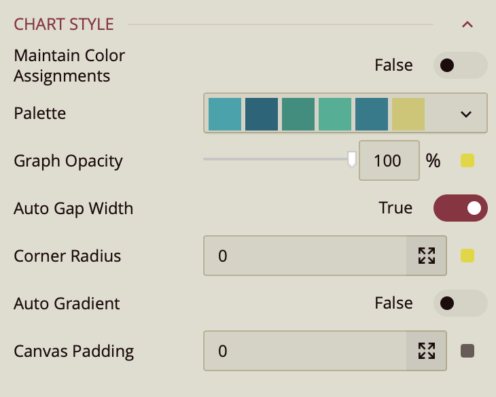Click the Graph Opacity slider track
The height and width of the screenshot is (397, 496).
tap(272, 159)
